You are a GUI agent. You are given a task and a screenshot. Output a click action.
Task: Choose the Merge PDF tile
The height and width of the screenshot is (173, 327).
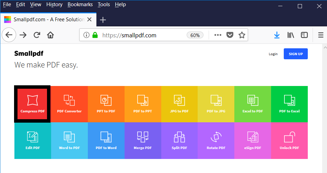pyautogui.click(x=143, y=141)
